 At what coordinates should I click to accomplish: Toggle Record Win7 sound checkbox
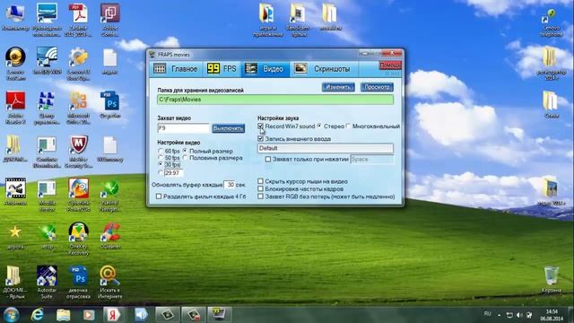[260, 126]
